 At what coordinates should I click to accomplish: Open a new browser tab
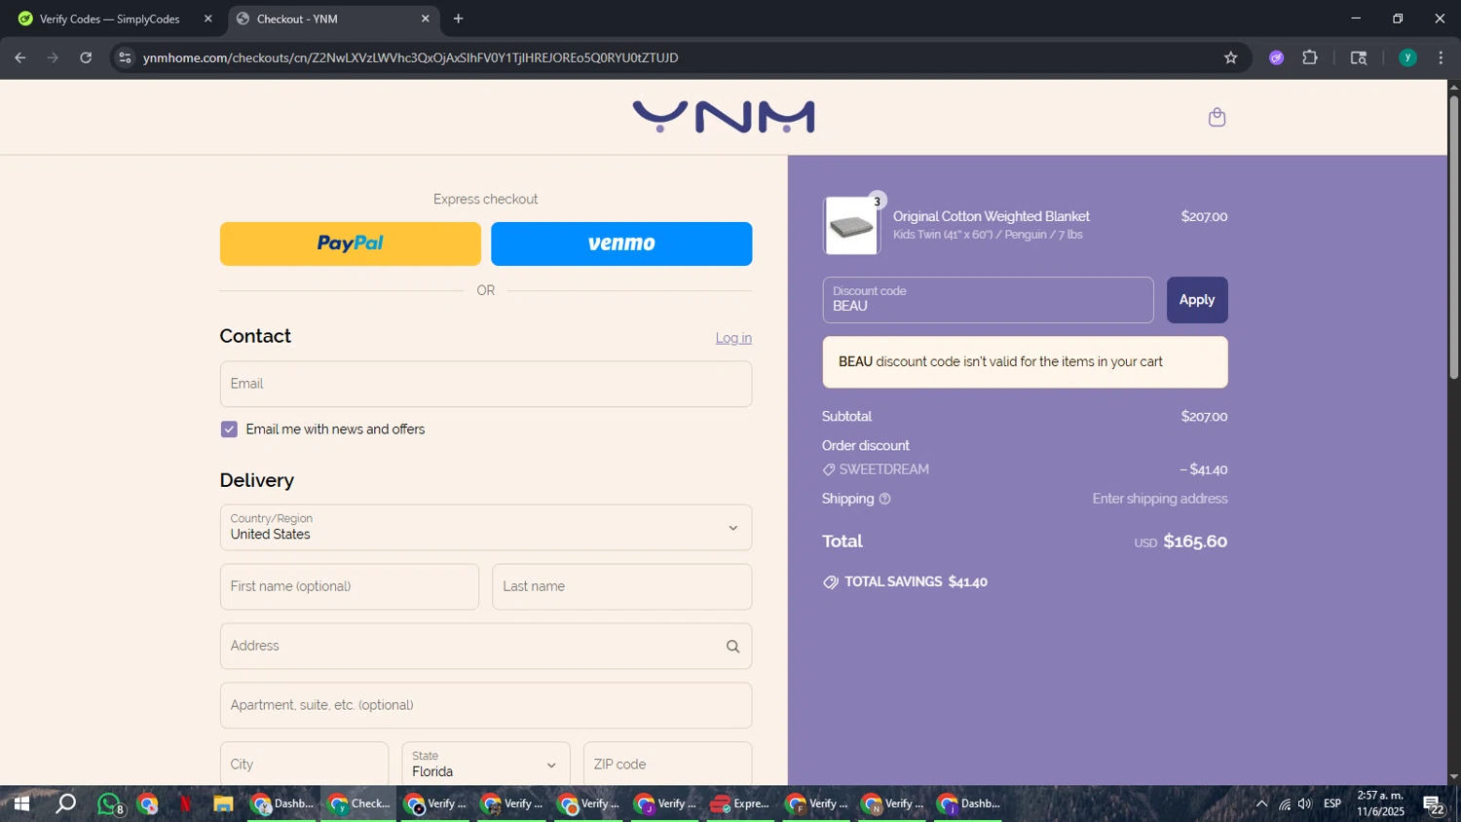click(458, 19)
